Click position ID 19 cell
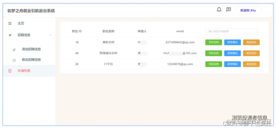Image resolution: width=276 pixels, height=129 pixels. 77,42
